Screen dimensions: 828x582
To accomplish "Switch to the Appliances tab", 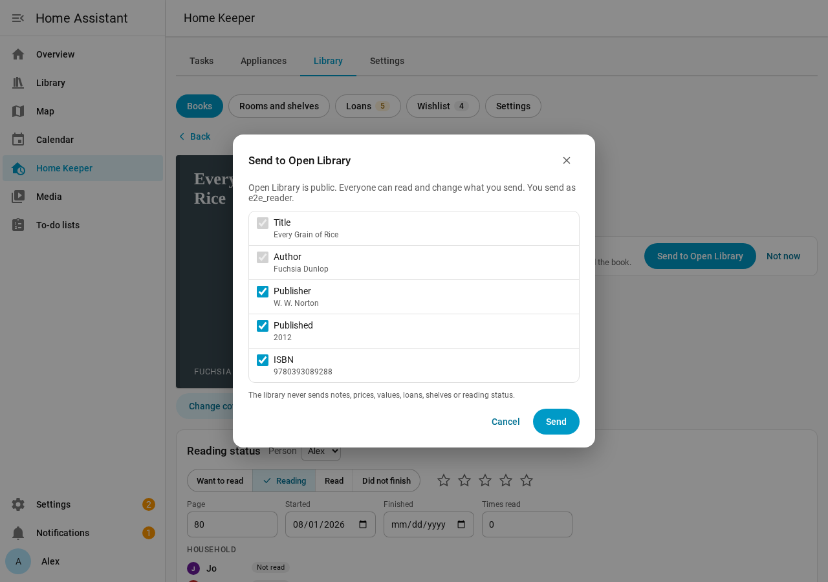I will tap(263, 61).
